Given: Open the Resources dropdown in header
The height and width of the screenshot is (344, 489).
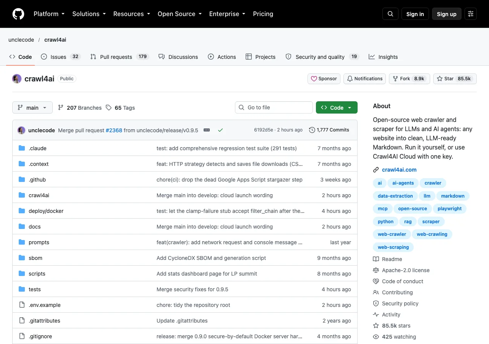Looking at the screenshot, I should click(132, 14).
